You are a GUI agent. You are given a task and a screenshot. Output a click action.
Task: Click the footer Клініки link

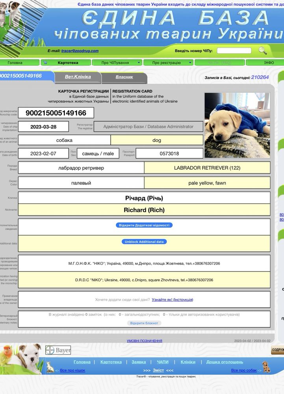pyautogui.click(x=188, y=362)
